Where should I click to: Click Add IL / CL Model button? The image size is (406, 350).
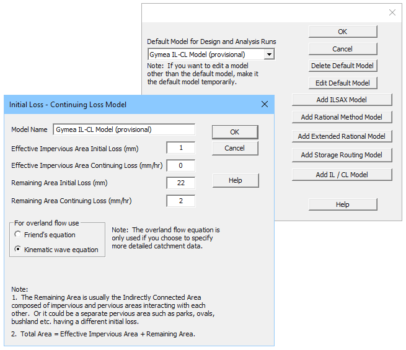[342, 175]
